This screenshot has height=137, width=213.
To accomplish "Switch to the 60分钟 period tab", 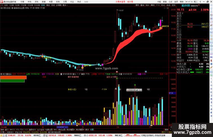I will coord(37,5).
